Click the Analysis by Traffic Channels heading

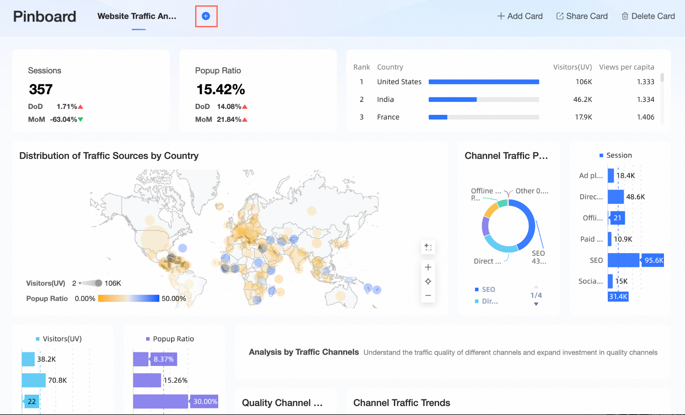click(x=304, y=352)
